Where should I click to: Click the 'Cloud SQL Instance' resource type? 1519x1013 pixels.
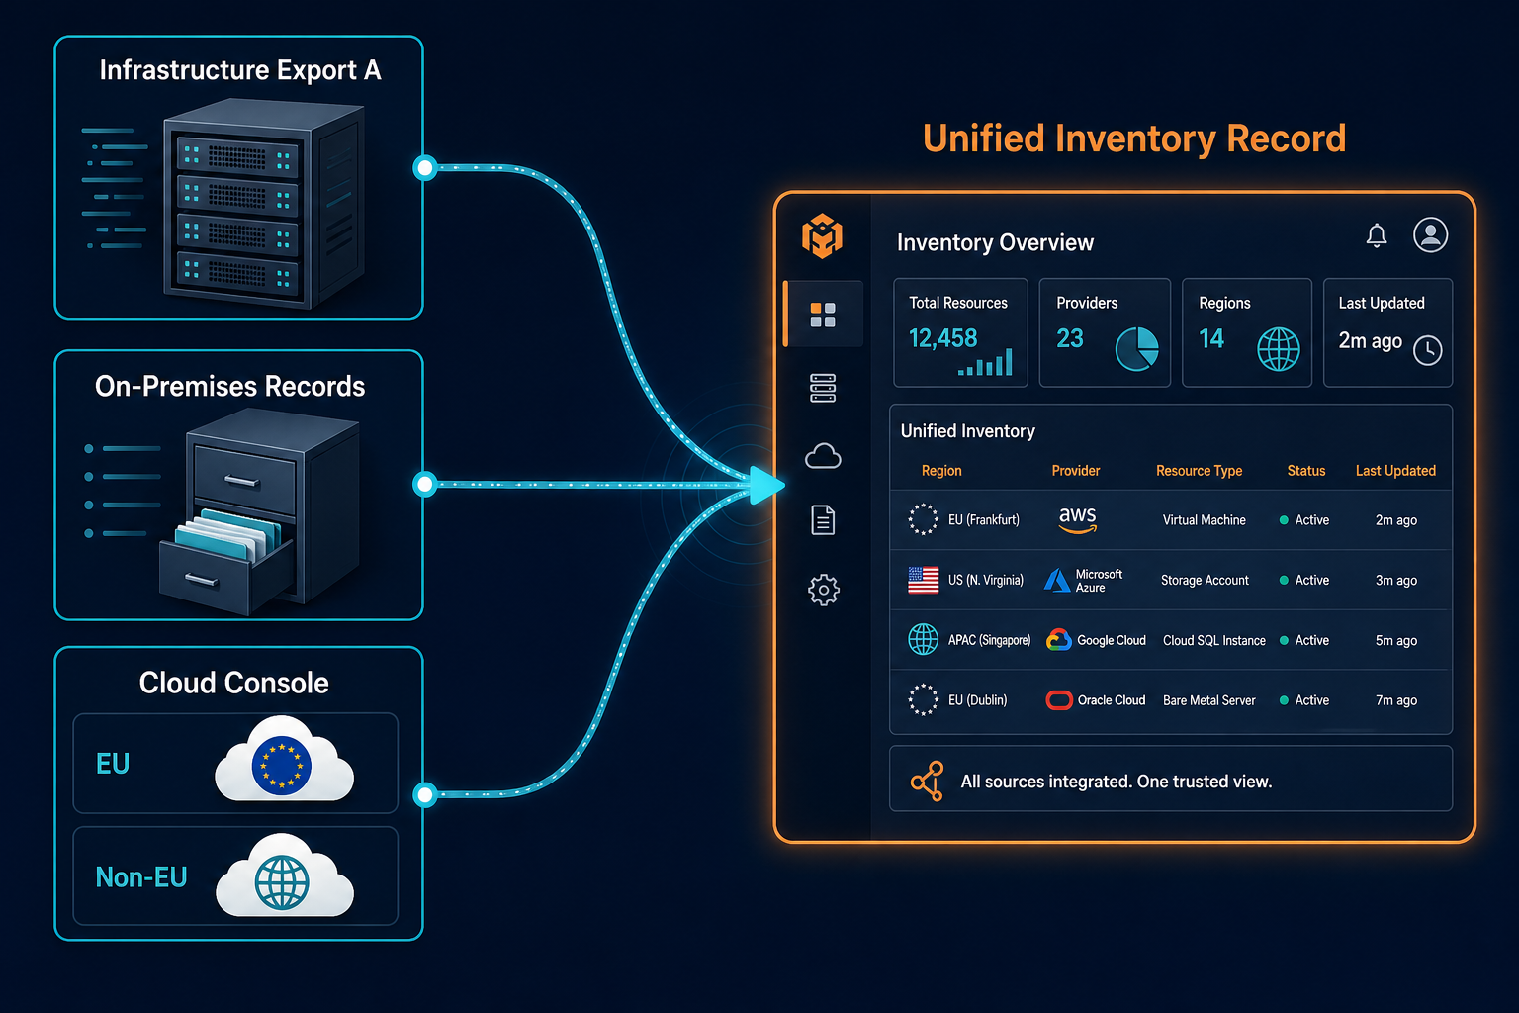[1214, 641]
